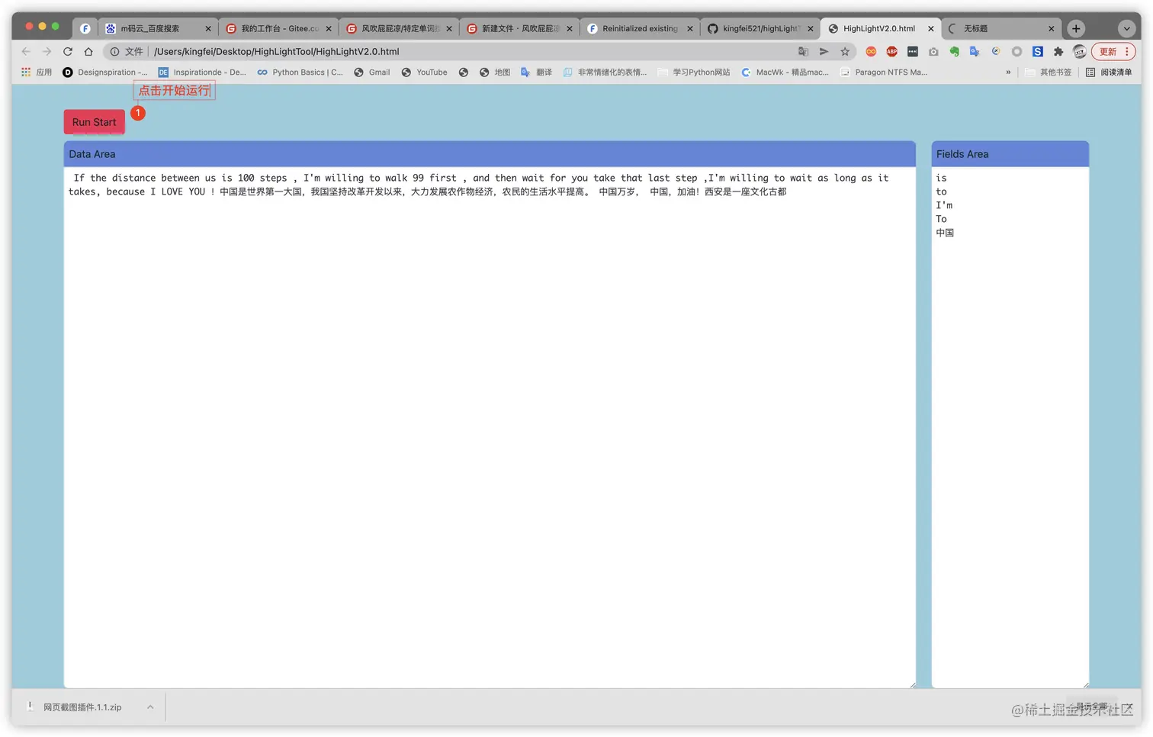Click the Data Area resize handle

point(912,684)
